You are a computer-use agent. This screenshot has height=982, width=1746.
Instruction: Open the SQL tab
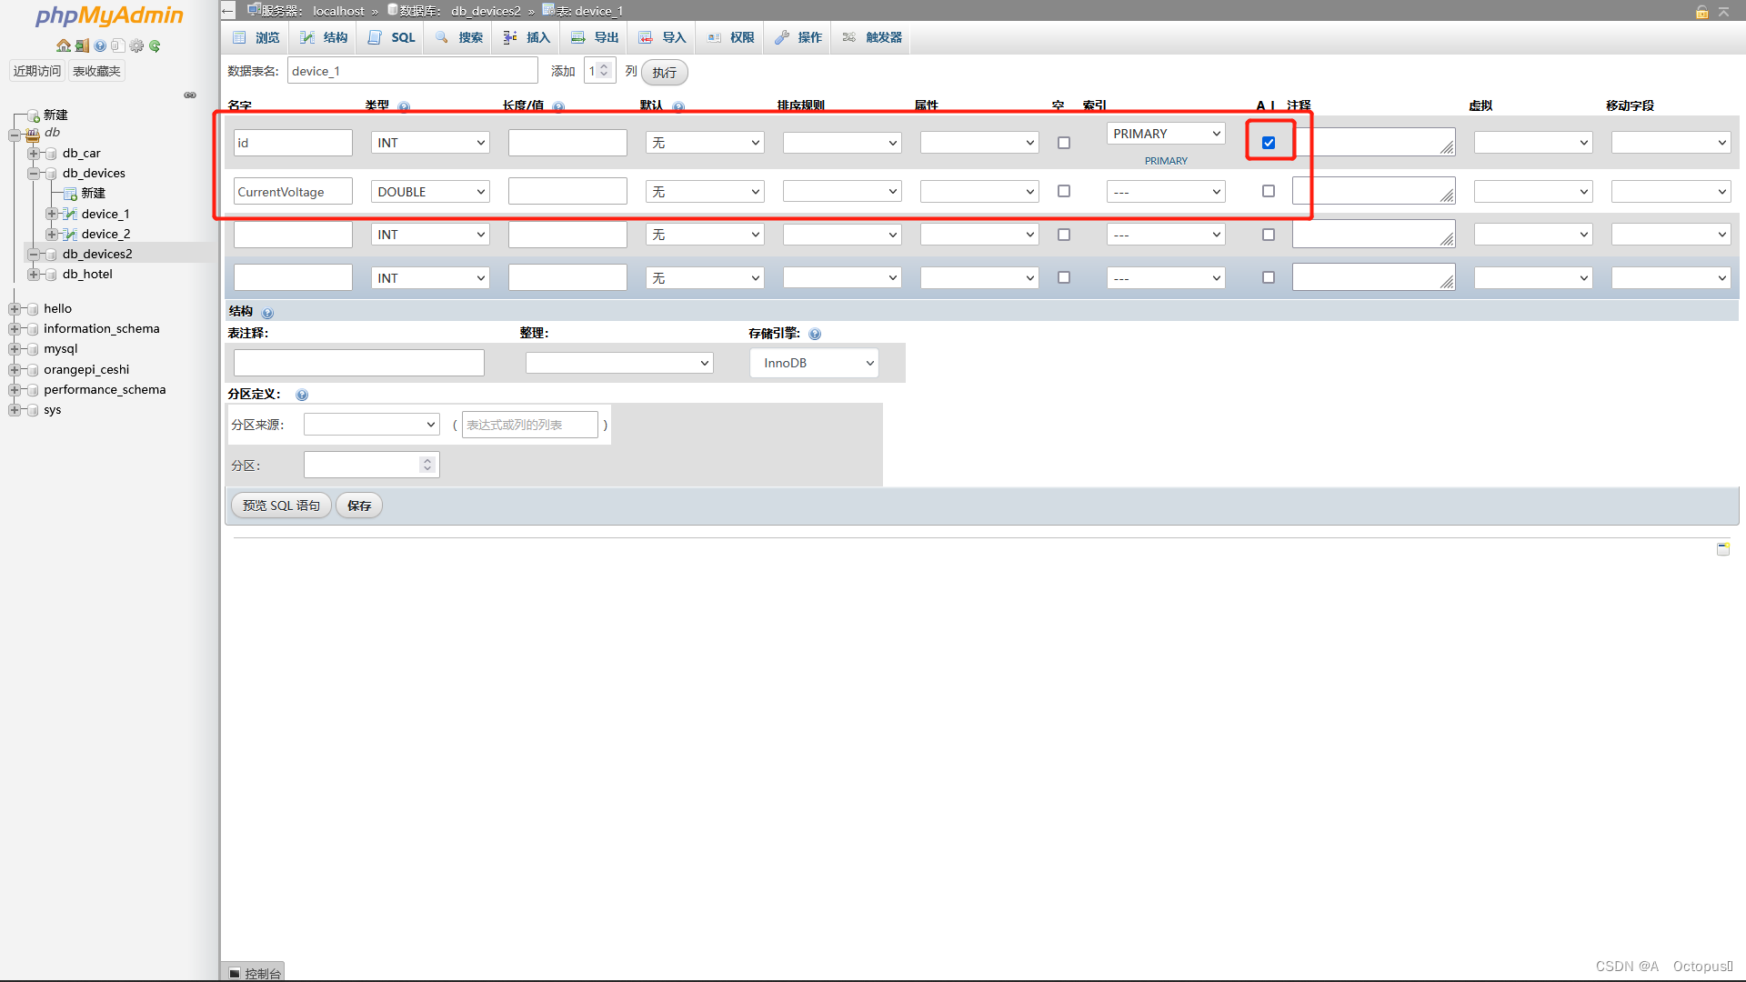pyautogui.click(x=392, y=37)
